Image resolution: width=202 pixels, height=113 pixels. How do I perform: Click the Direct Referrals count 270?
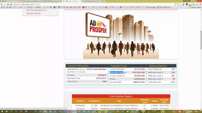coord(173,69)
